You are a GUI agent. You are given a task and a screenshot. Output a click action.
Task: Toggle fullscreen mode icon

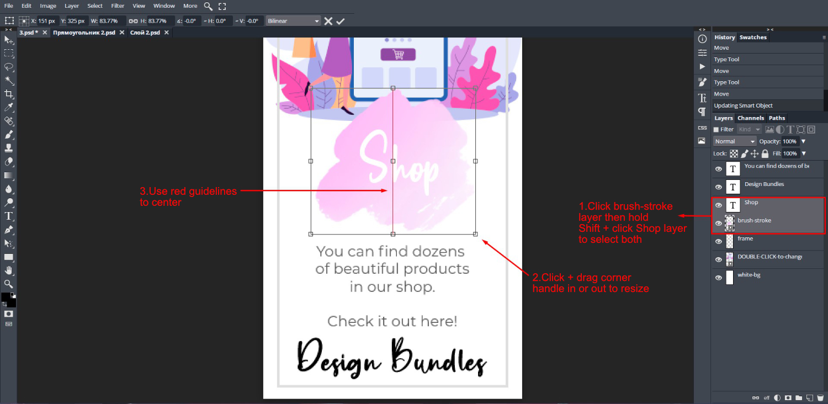tap(222, 6)
